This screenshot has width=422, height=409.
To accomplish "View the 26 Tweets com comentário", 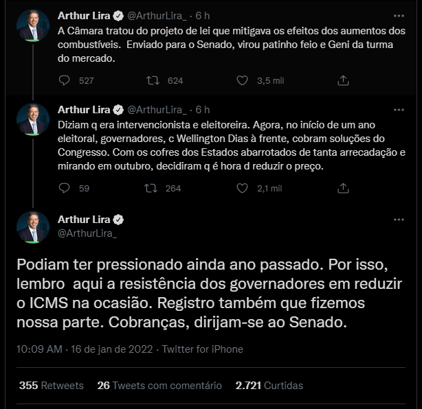I will coord(159,386).
